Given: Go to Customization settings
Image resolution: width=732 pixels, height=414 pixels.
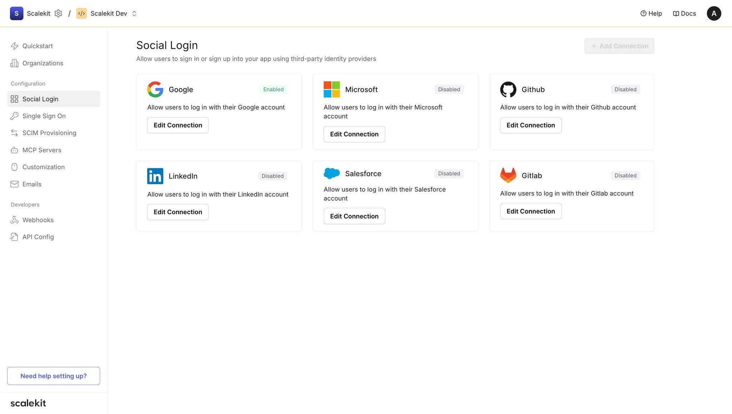Looking at the screenshot, I should tap(54, 167).
